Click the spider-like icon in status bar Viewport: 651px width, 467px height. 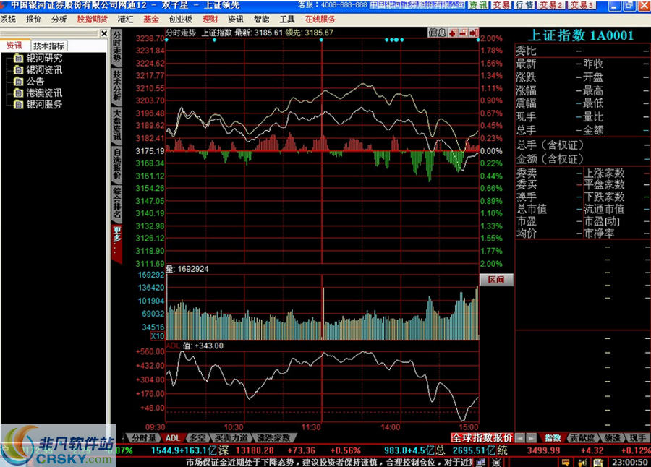click(x=496, y=462)
